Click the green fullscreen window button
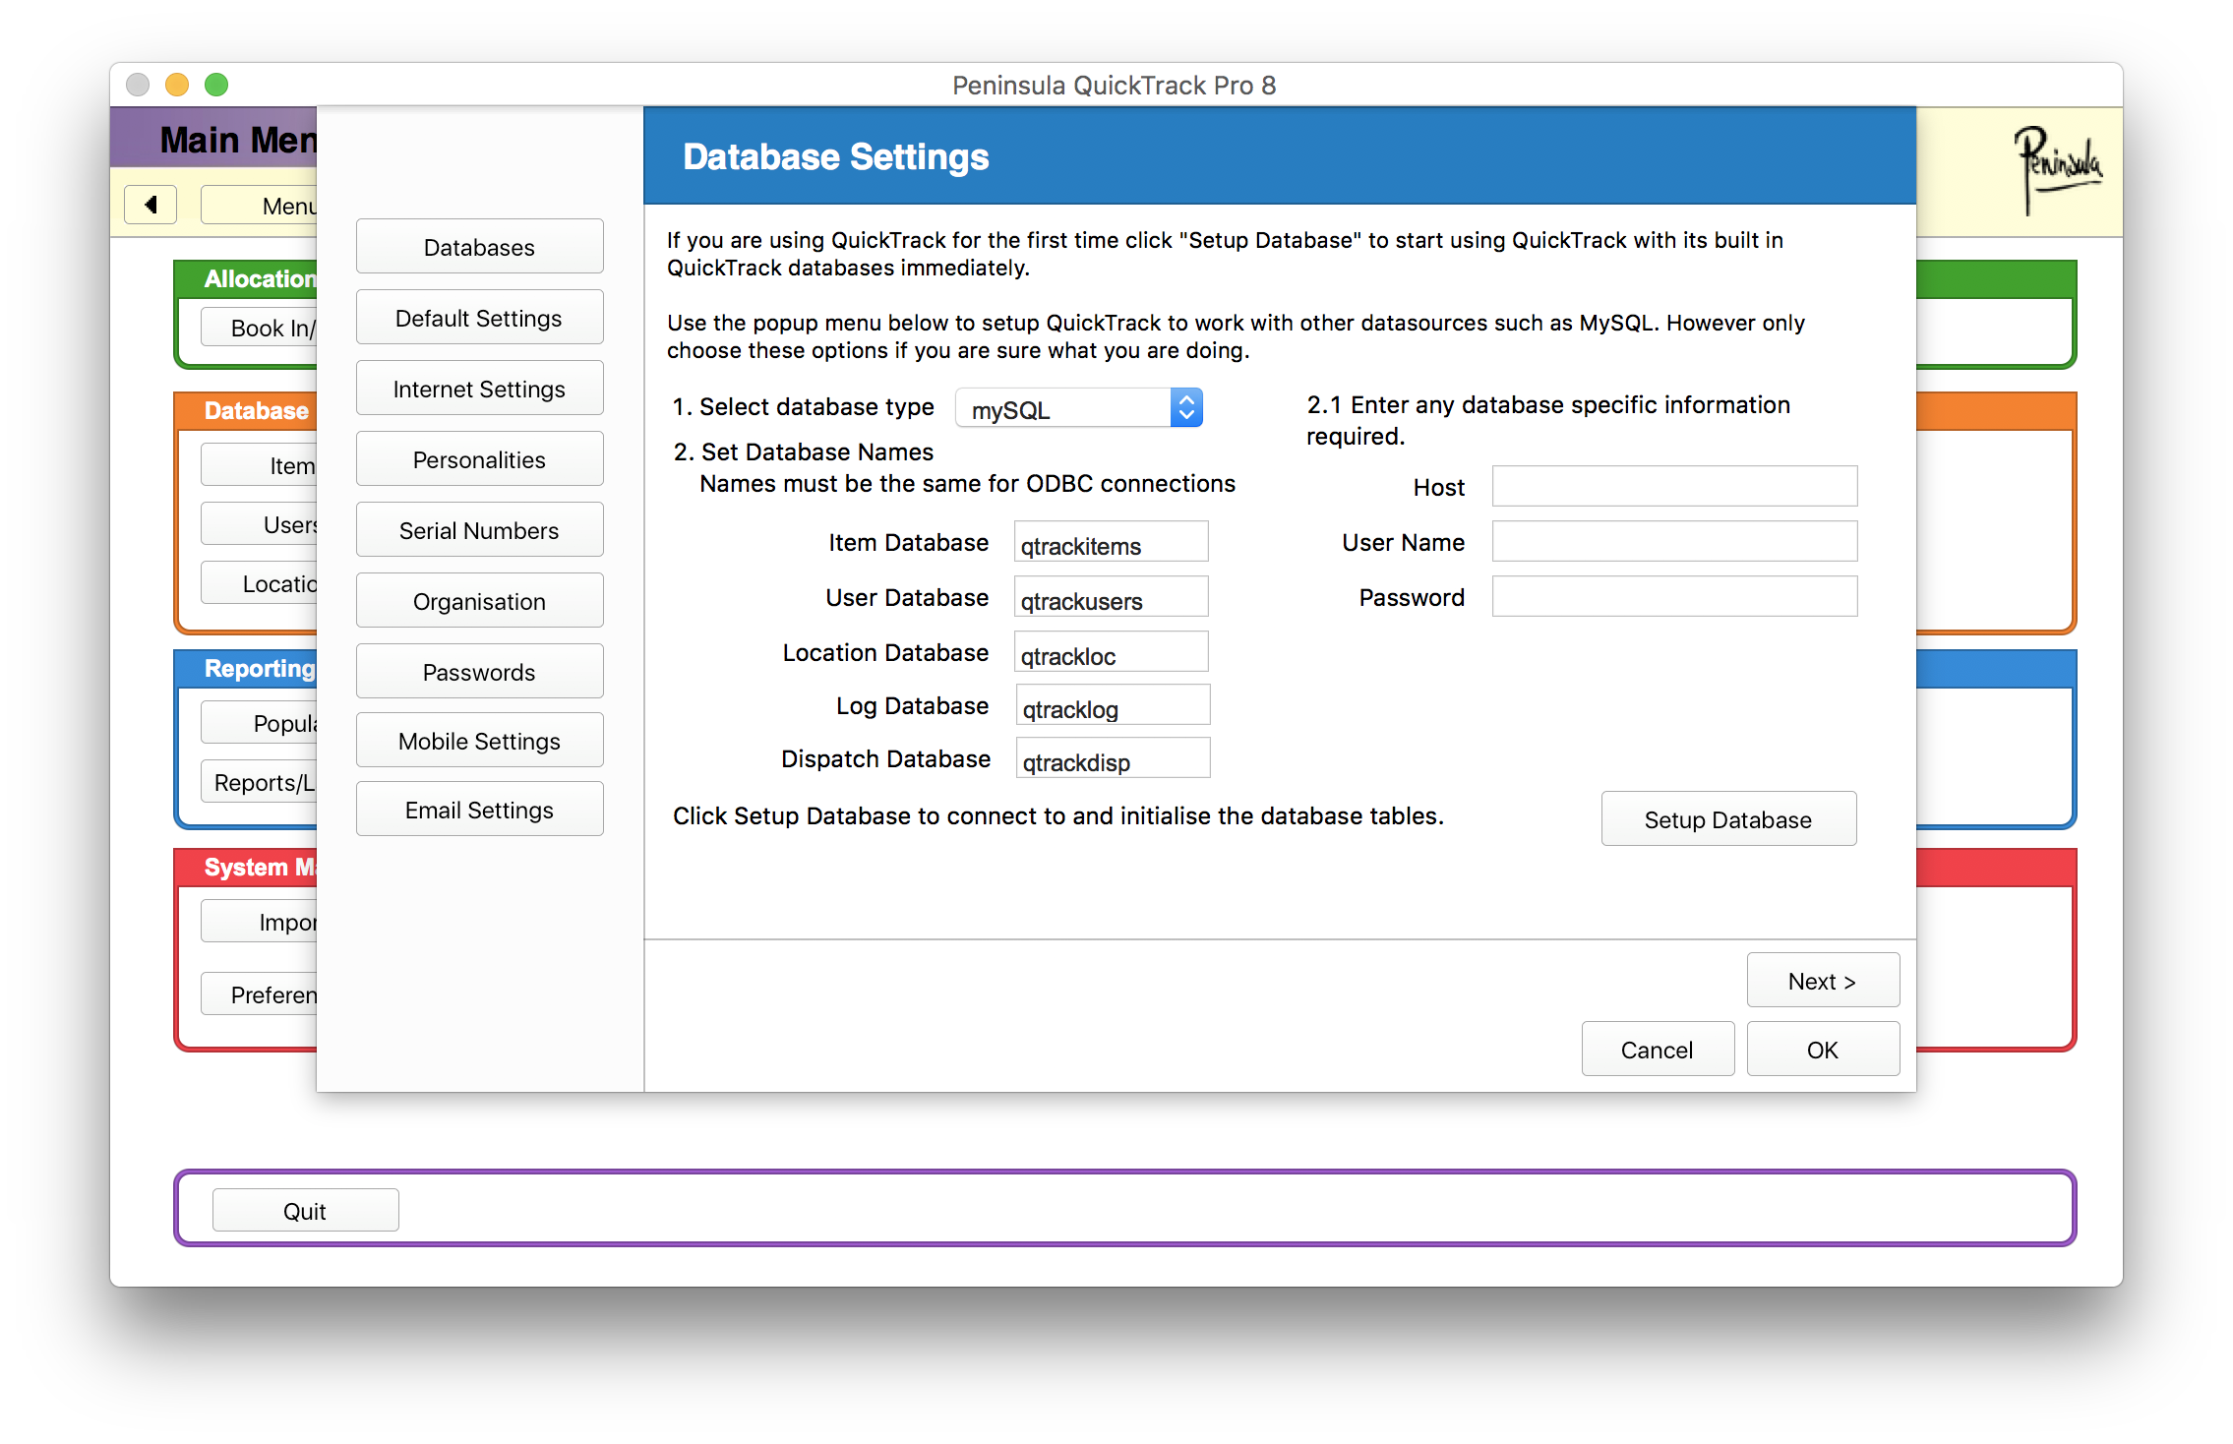Screen dimensions: 2233x1444 [x=216, y=85]
